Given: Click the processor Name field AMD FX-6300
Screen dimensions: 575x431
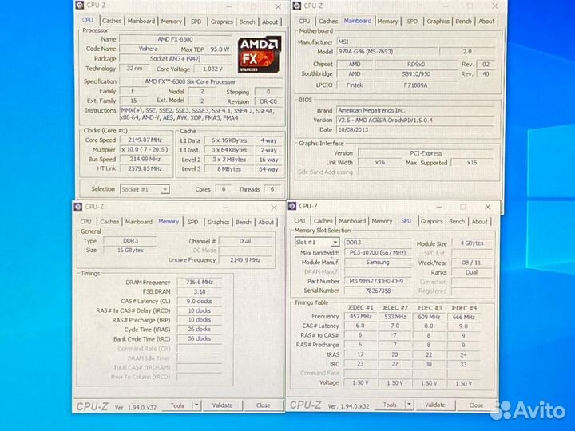Looking at the screenshot, I should pos(176,39).
